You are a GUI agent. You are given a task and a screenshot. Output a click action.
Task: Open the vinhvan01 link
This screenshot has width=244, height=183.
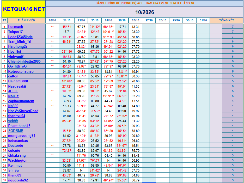coord(16,57)
